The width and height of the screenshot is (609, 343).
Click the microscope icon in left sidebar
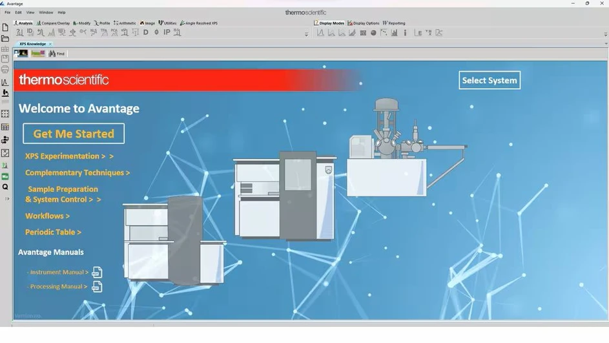tap(5, 93)
